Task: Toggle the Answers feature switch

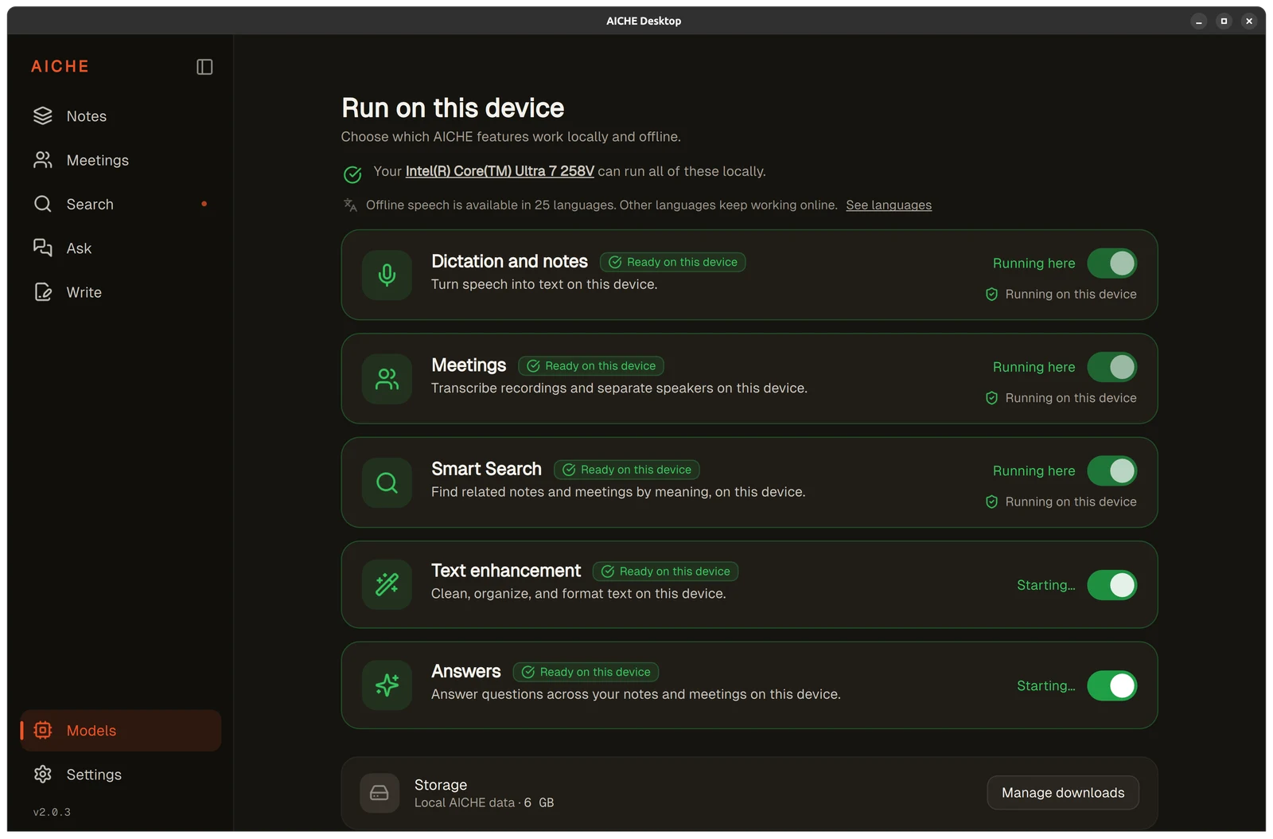Action: tap(1111, 685)
